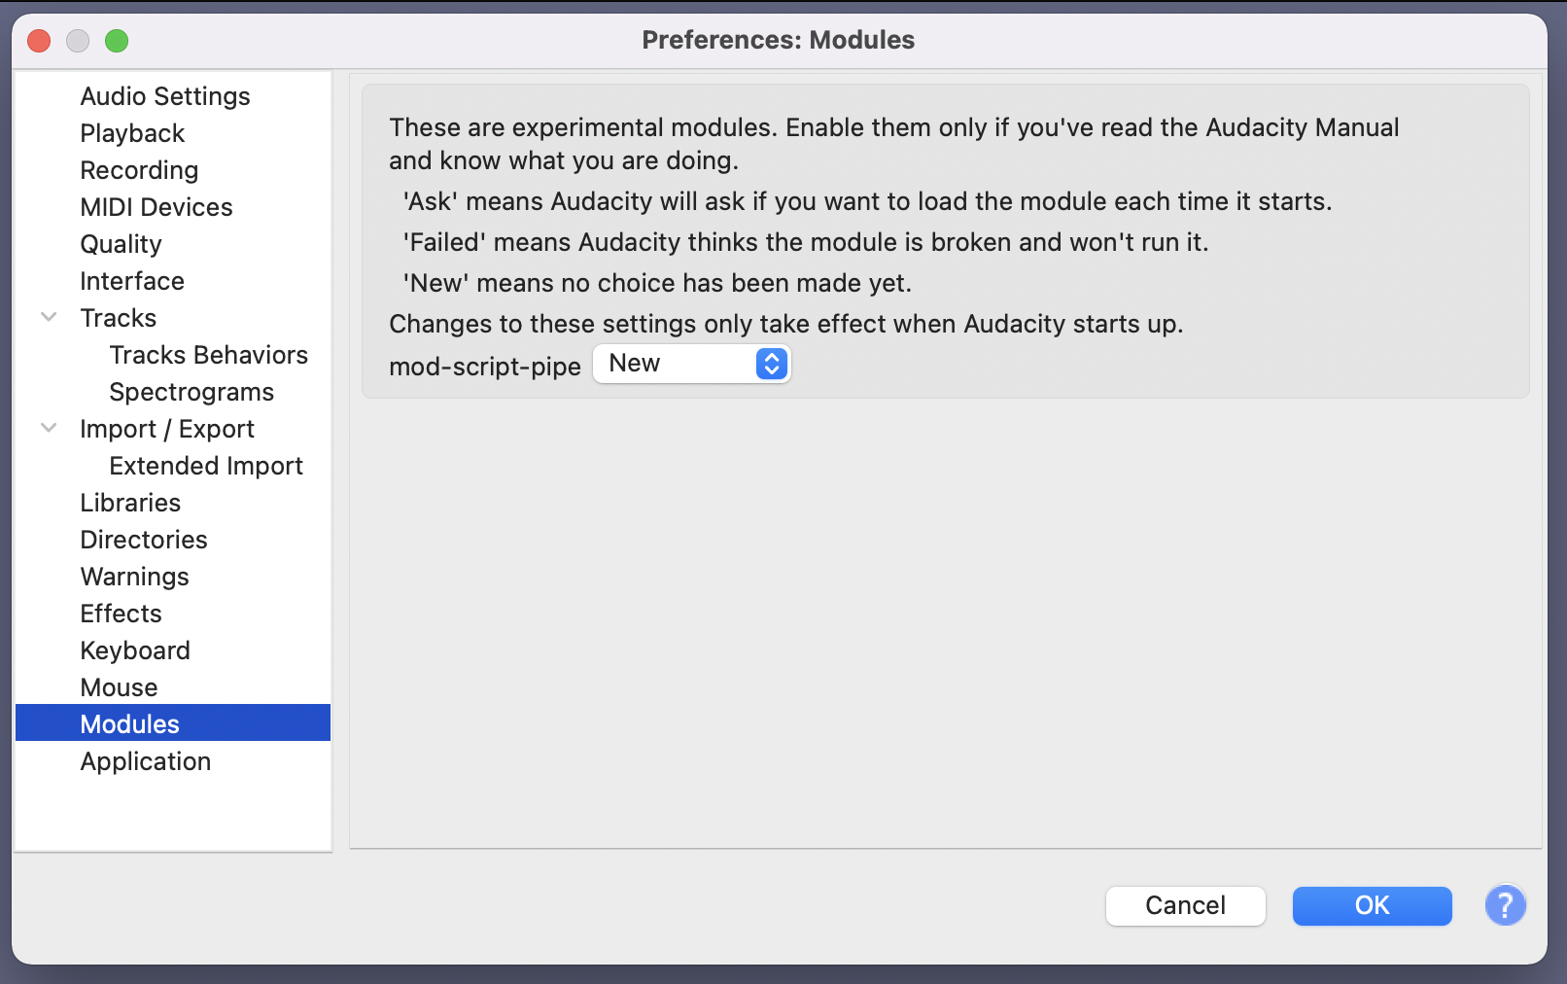
Task: Collapse the Tracks tree section
Action: (x=49, y=318)
